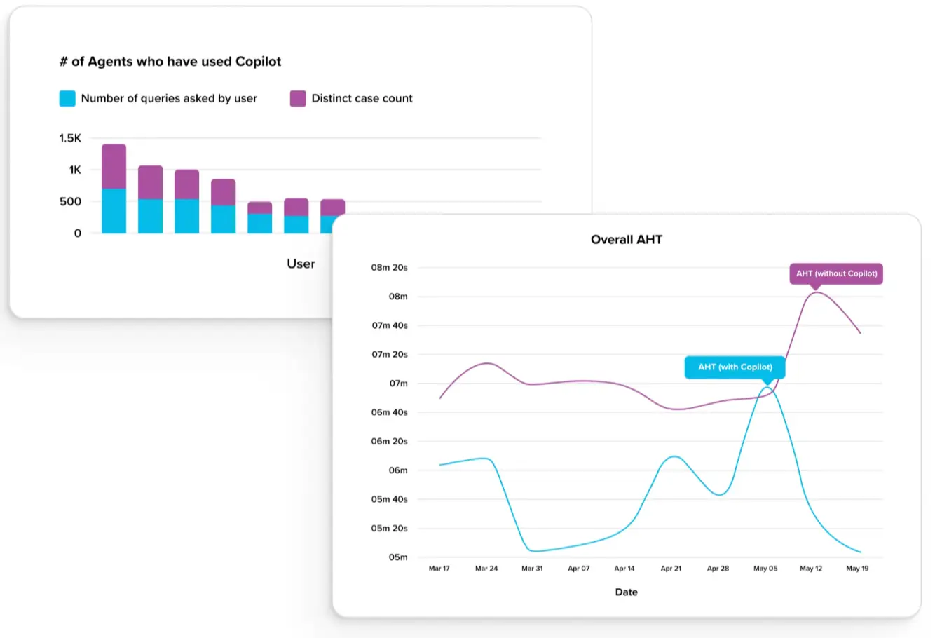The image size is (942, 638).
Task: Click the May 12 date tick
Action: click(811, 568)
